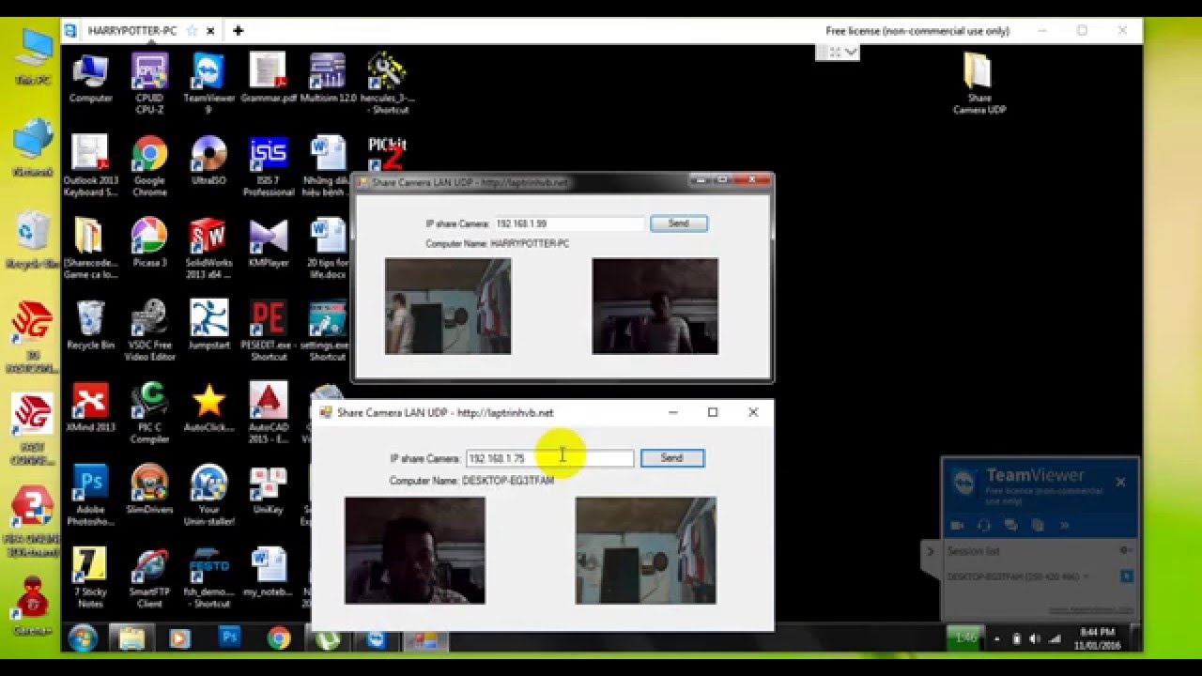Click the Adobe Photoshop desktop shortcut

tap(90, 495)
